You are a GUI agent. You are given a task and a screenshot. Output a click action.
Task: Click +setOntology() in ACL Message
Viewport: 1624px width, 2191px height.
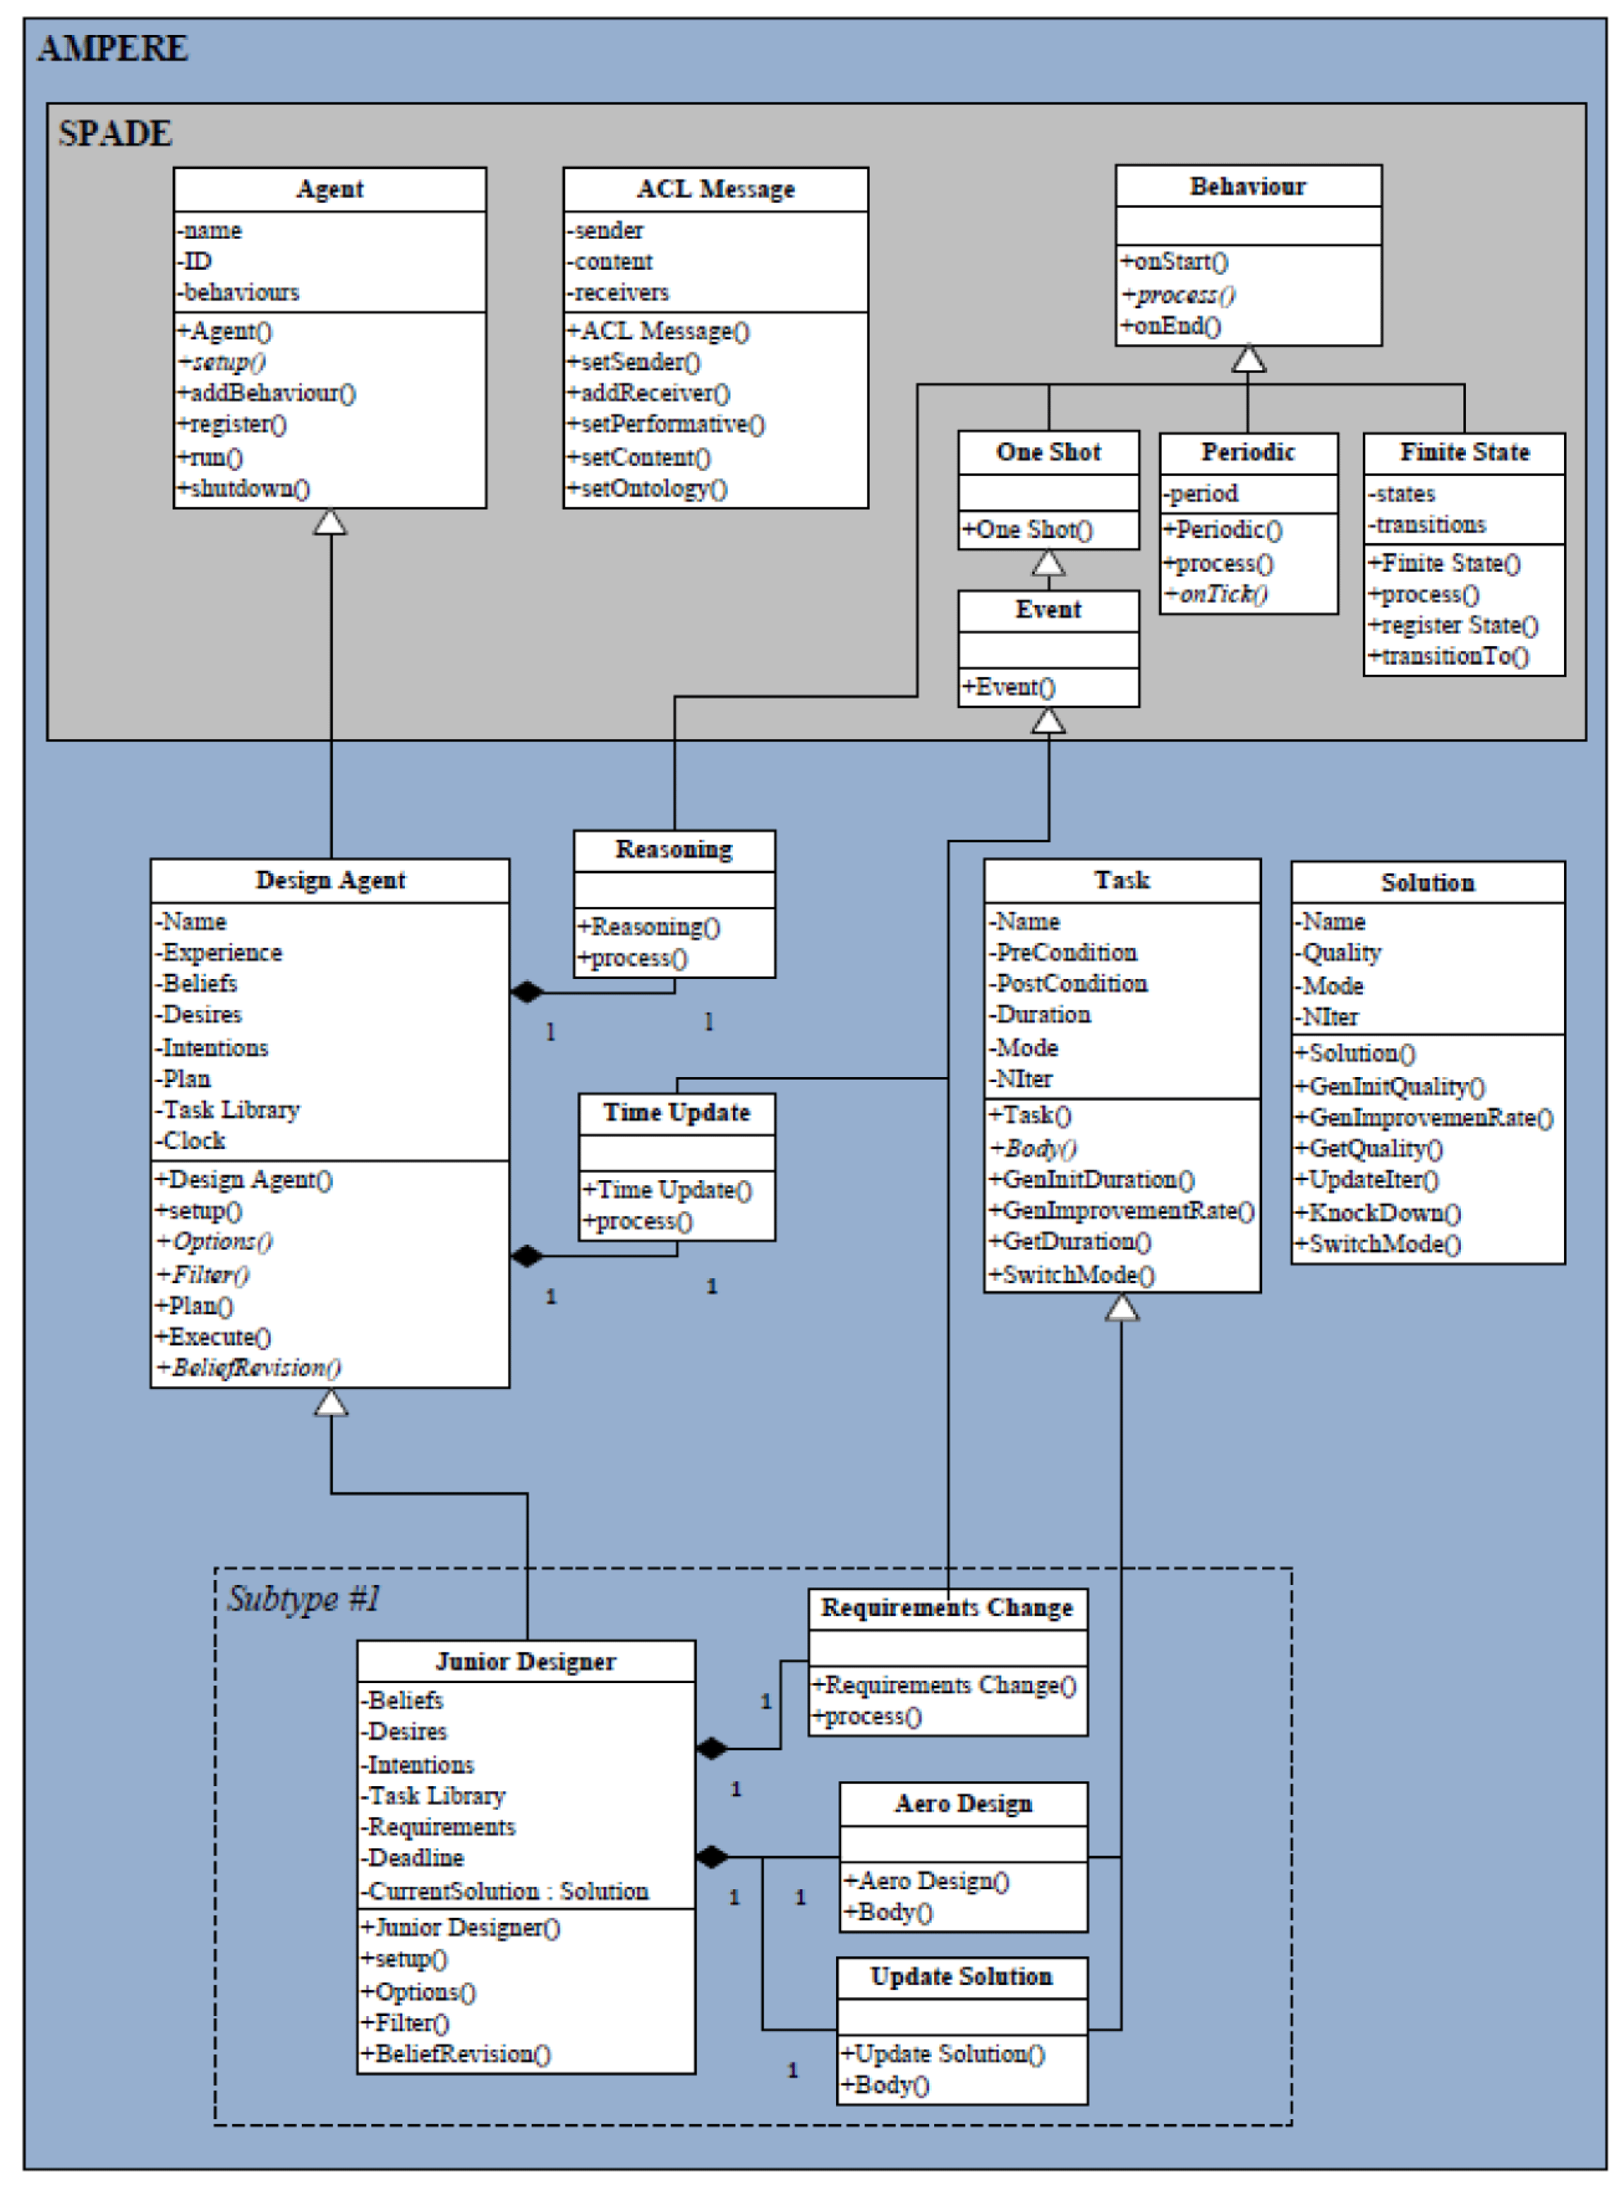(x=647, y=489)
